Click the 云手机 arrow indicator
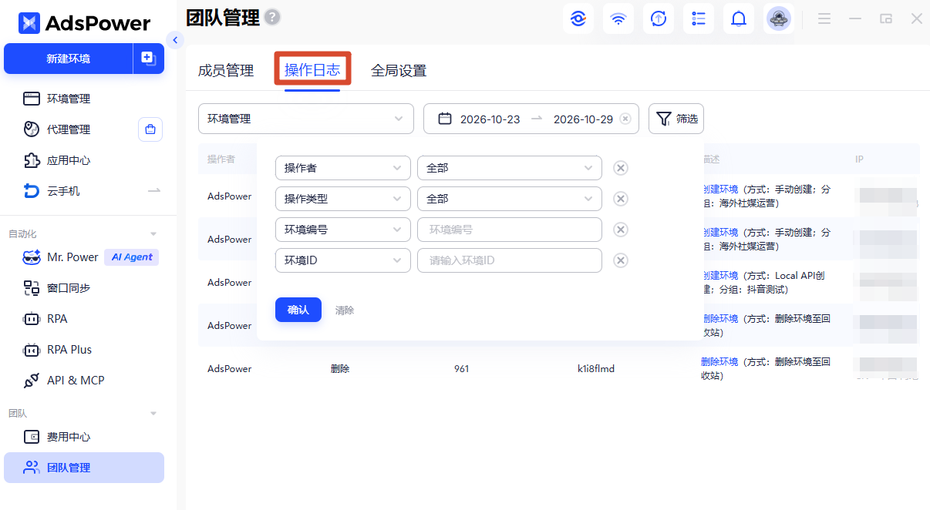The image size is (930, 510). [x=154, y=190]
